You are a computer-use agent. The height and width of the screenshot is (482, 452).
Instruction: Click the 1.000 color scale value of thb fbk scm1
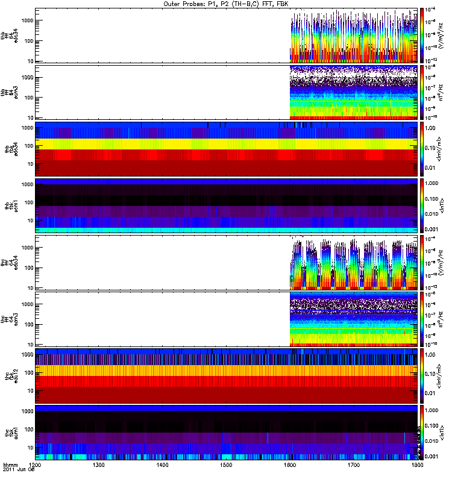point(432,183)
